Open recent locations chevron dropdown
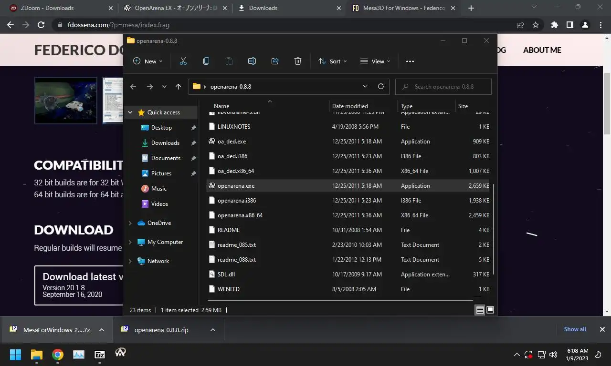This screenshot has height=366, width=611. [164, 87]
